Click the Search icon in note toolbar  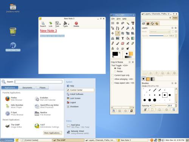coord(43,24)
